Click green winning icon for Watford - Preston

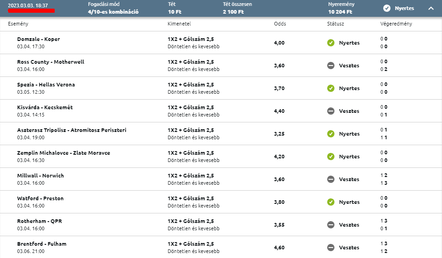[x=331, y=202]
